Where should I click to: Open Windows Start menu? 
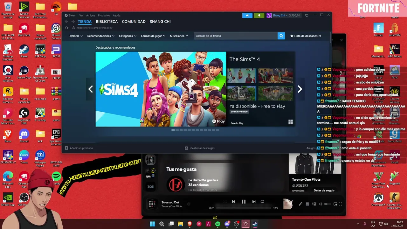(x=152, y=224)
